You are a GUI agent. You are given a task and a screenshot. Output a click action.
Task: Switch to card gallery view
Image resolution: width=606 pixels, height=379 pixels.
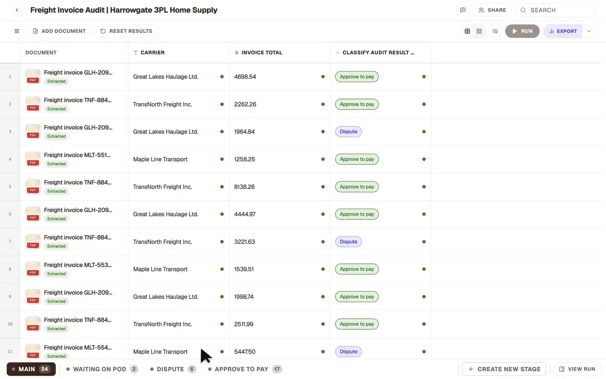(479, 31)
